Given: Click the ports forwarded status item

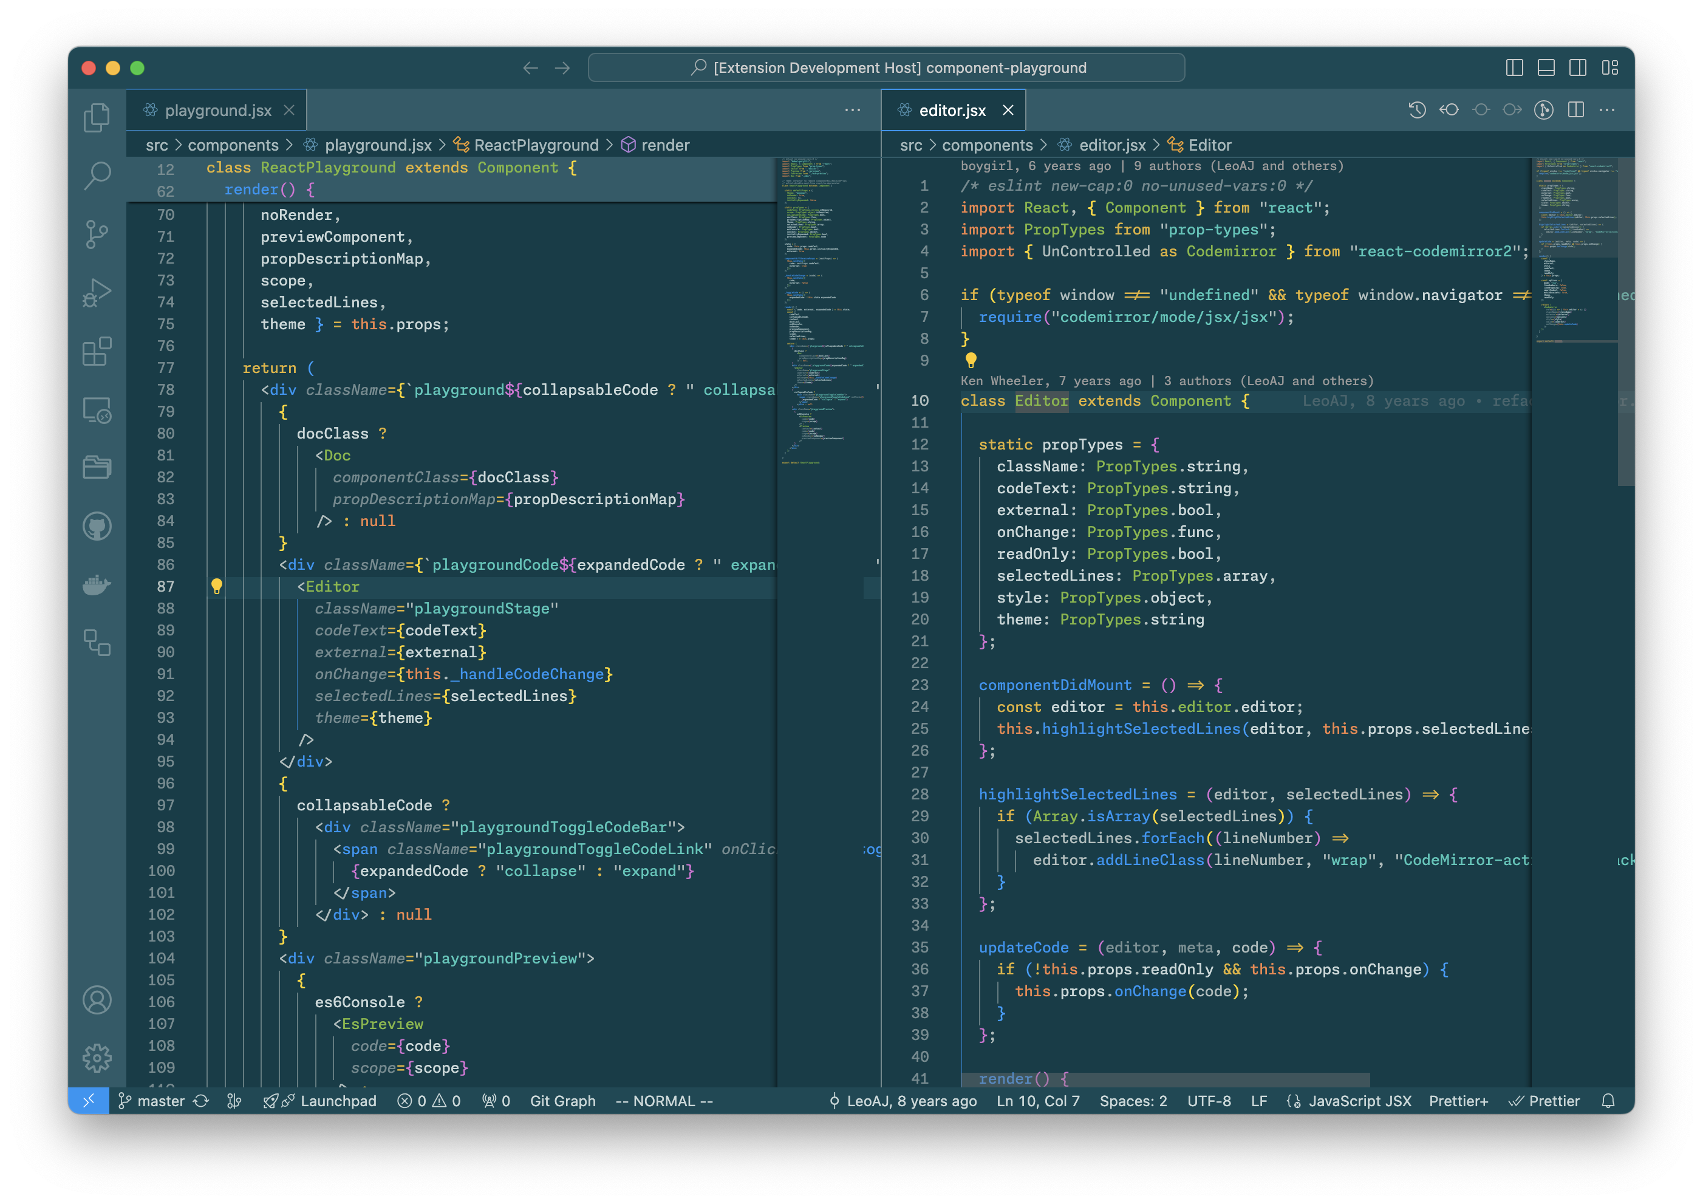Looking at the screenshot, I should [x=496, y=1101].
